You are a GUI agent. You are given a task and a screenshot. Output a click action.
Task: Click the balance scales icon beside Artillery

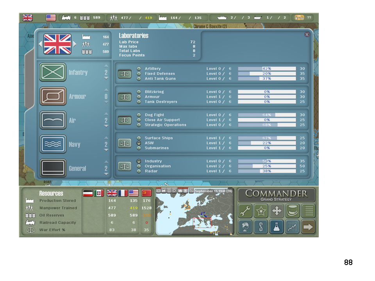pyautogui.click(x=125, y=74)
